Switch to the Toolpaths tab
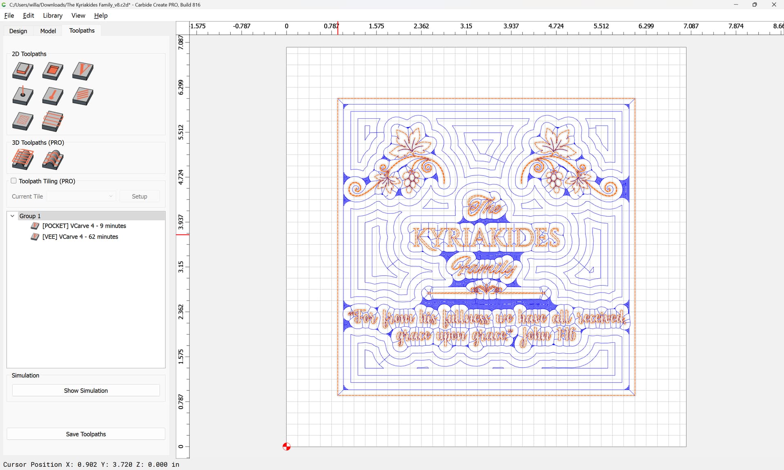The width and height of the screenshot is (784, 470). coord(82,31)
